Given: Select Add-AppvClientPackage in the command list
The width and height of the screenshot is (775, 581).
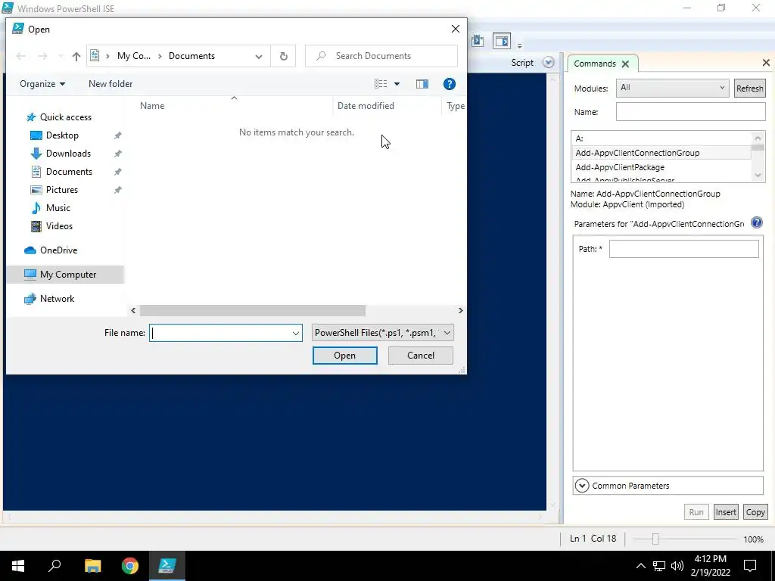Looking at the screenshot, I should pos(661,167).
